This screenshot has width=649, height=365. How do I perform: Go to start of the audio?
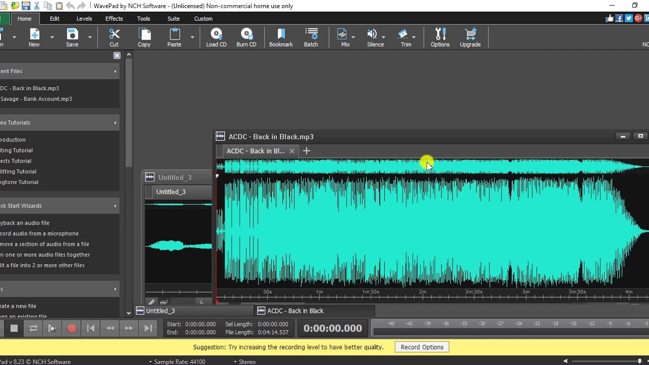[91, 328]
